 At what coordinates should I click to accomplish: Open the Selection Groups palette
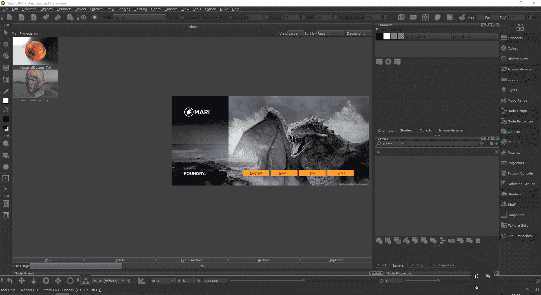(521, 184)
